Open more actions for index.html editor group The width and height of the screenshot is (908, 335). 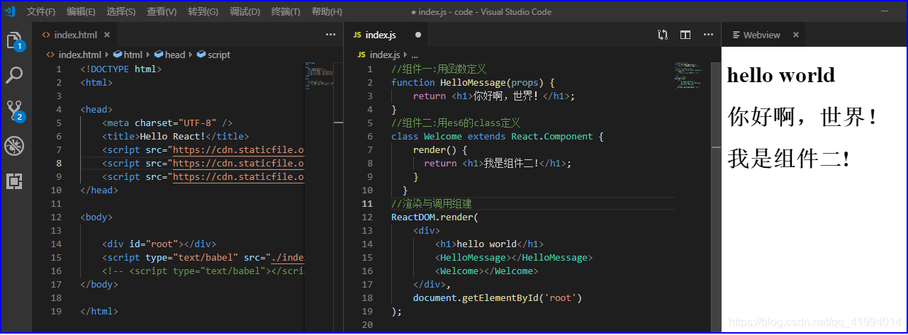pos(330,34)
